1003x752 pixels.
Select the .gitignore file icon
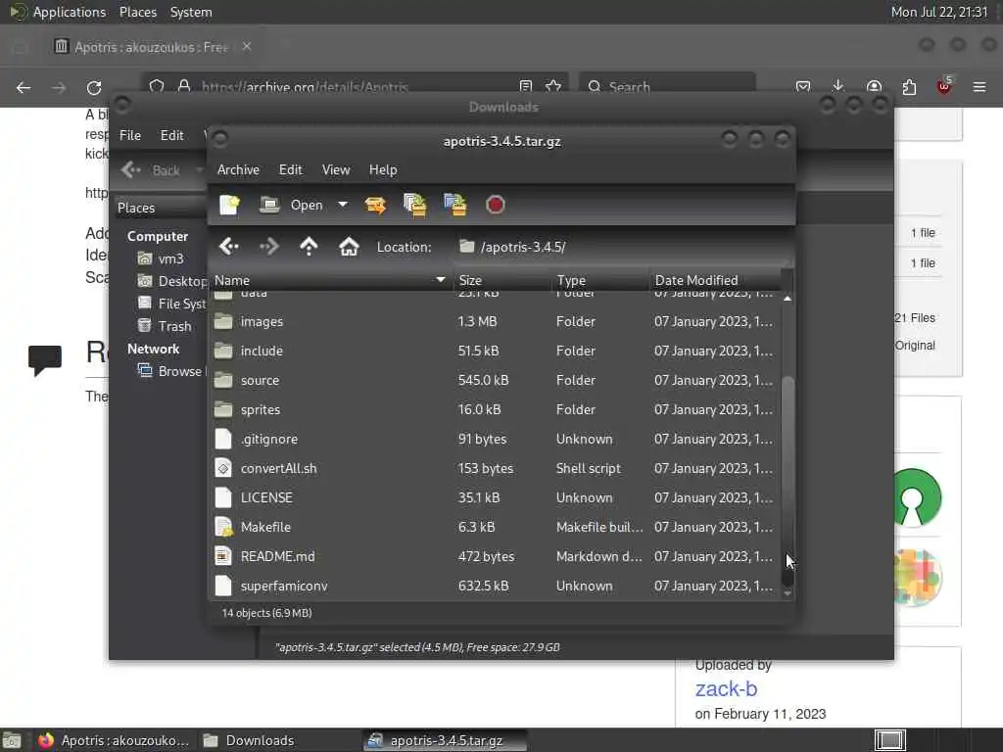(x=223, y=440)
